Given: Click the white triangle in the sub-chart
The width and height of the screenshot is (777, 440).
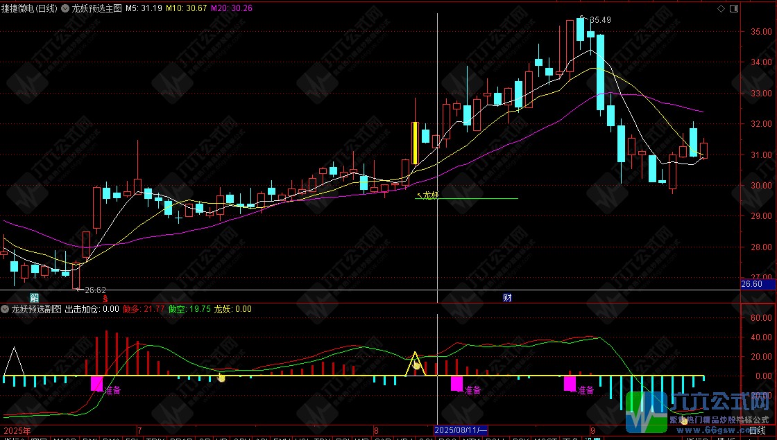Looking at the screenshot, I should pos(14,361).
